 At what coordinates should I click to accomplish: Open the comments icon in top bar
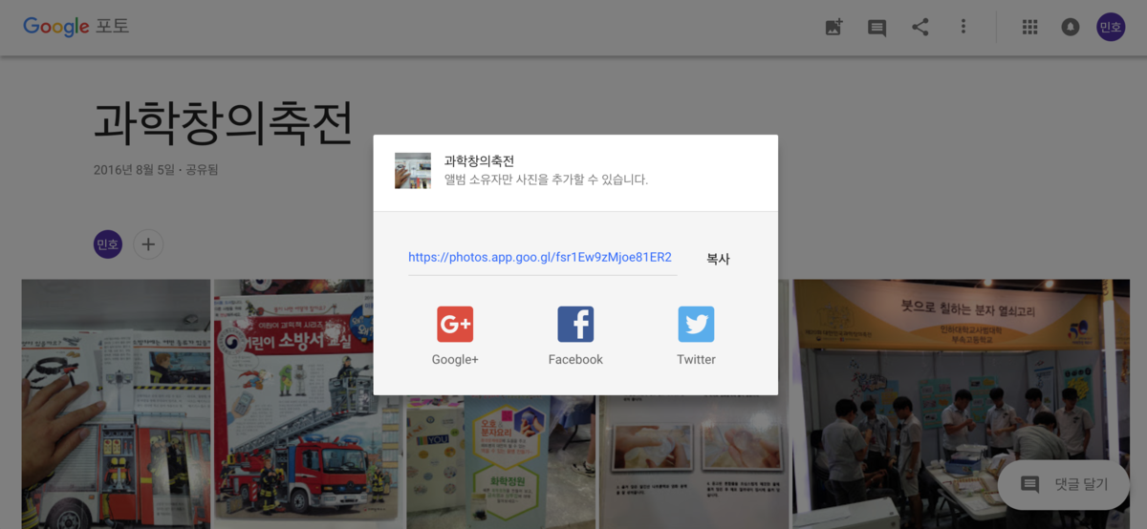click(x=876, y=28)
